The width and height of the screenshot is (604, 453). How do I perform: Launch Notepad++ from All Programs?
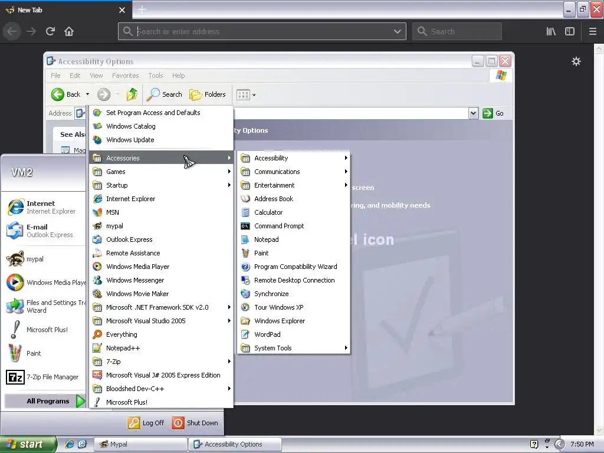(161, 348)
